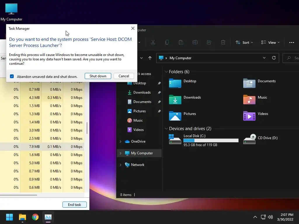Screen dimensions: 299x224
Task: Unpin Downloads pin icon in sidebar
Action: (159, 92)
